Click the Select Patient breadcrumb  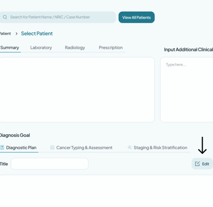point(37,33)
